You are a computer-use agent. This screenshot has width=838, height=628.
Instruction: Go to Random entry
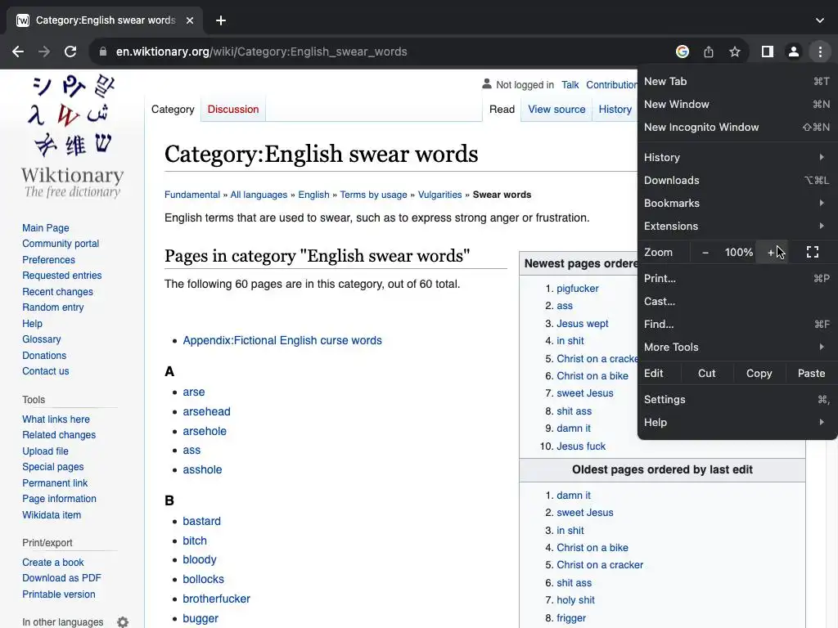(x=53, y=307)
